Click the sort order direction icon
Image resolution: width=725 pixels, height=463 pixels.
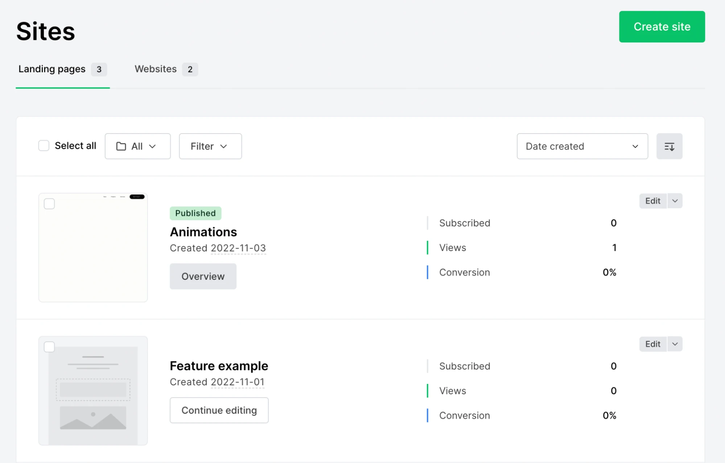tap(669, 146)
